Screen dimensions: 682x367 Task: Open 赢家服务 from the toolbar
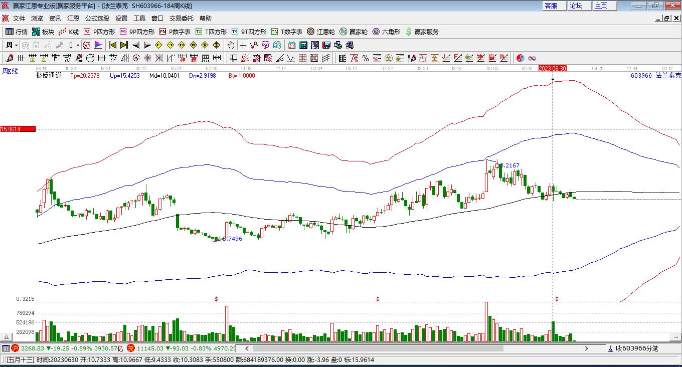point(422,32)
